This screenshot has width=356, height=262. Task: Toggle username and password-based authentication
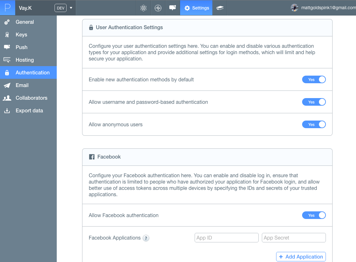314,102
